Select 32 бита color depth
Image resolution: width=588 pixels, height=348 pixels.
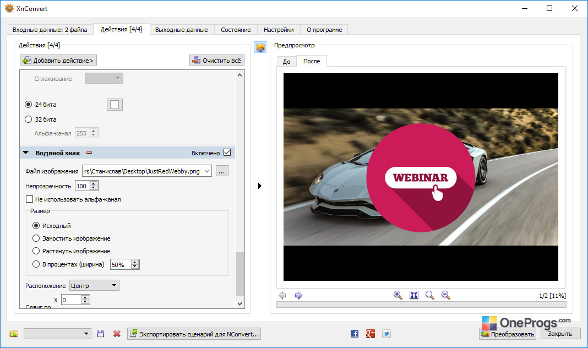click(x=28, y=119)
